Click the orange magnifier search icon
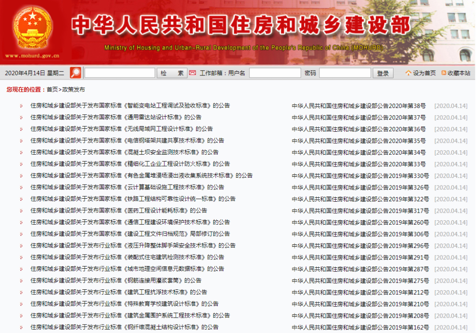476x333 pixels. (76, 73)
